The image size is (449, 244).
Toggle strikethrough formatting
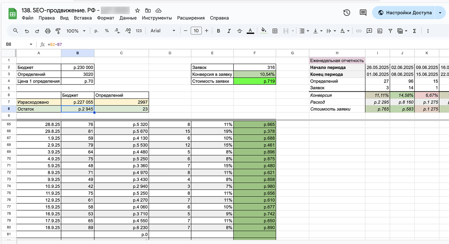pyautogui.click(x=239, y=31)
